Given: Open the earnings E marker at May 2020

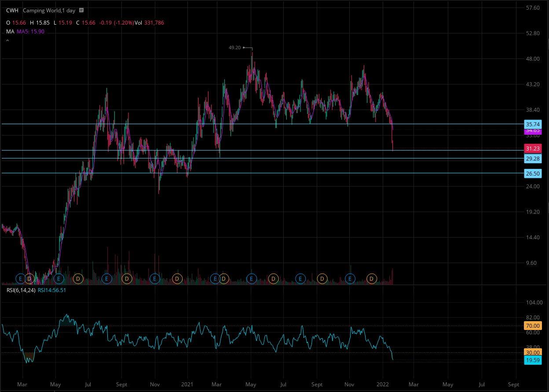Looking at the screenshot, I should [59, 278].
